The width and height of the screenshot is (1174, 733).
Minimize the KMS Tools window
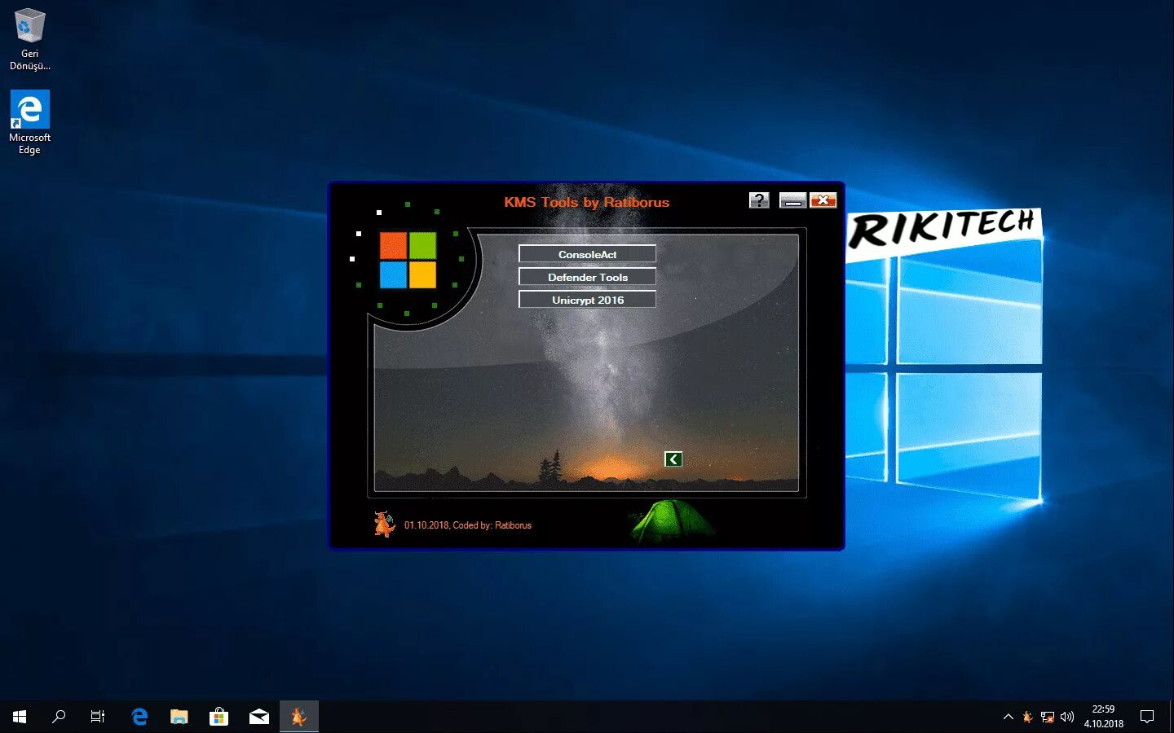[x=792, y=200]
